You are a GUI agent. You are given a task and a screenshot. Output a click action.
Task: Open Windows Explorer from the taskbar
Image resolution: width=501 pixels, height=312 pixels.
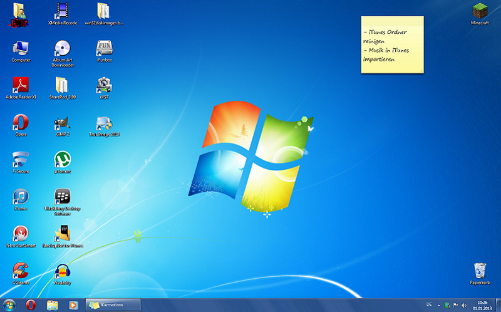(x=52, y=305)
